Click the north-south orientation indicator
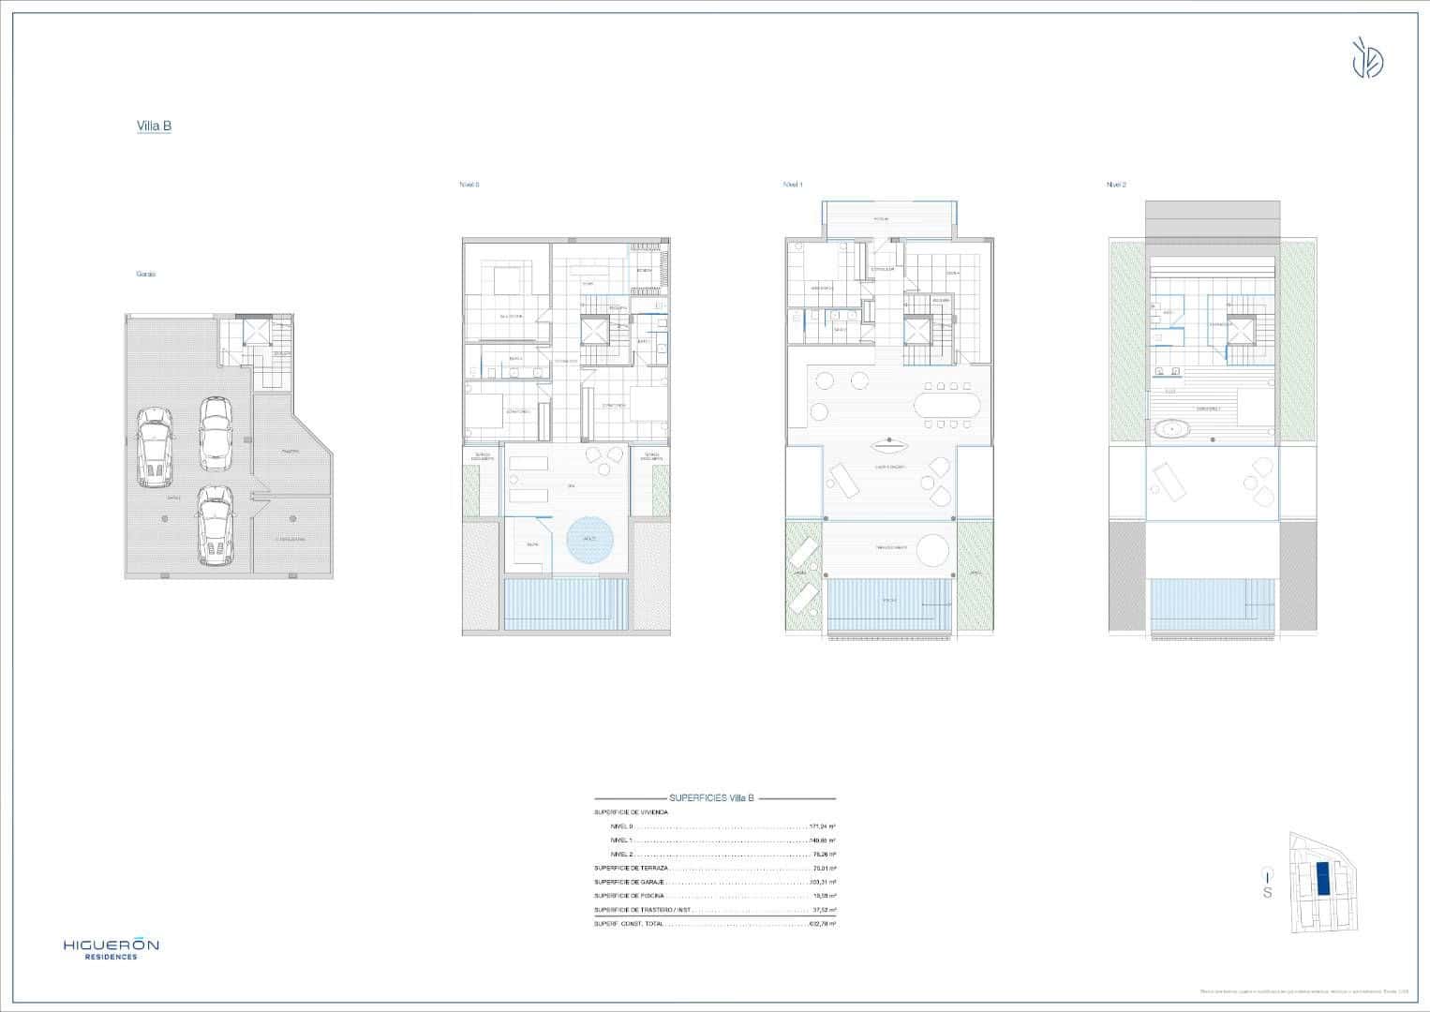 coord(1267,885)
